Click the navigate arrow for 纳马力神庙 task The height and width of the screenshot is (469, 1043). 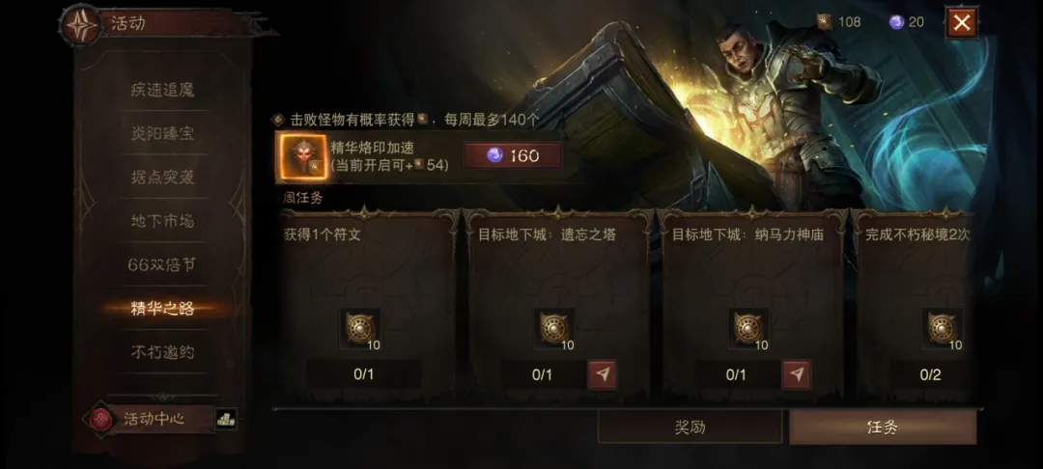click(x=796, y=374)
